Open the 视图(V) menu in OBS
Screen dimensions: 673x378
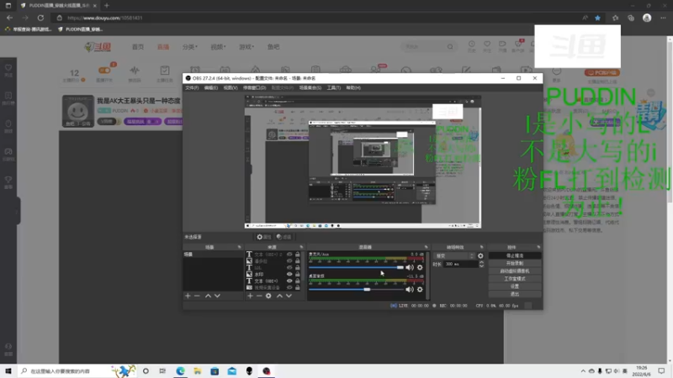coord(230,88)
